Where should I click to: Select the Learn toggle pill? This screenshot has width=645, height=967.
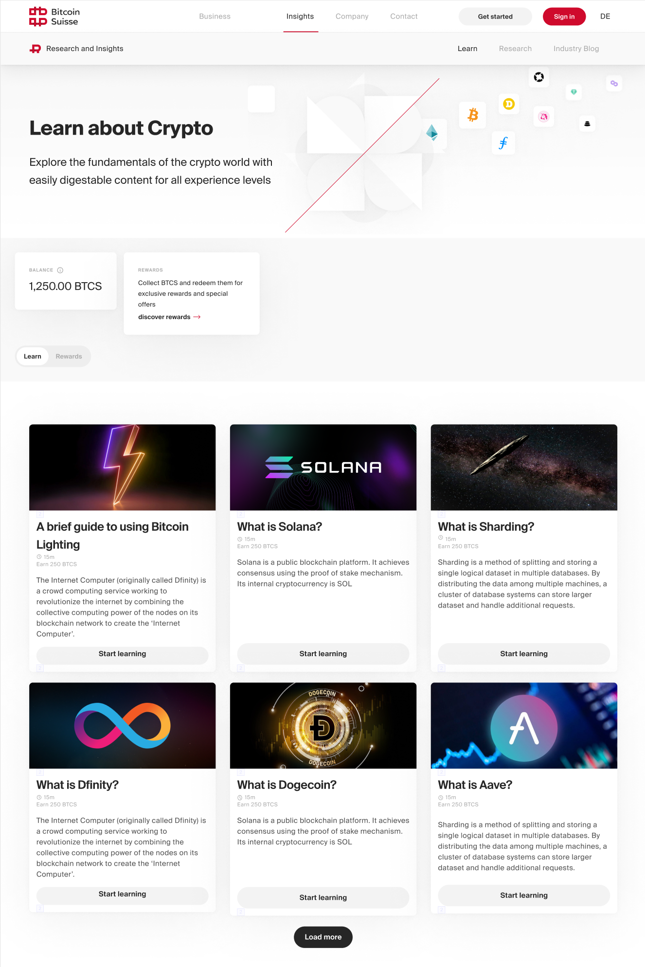pyautogui.click(x=33, y=357)
